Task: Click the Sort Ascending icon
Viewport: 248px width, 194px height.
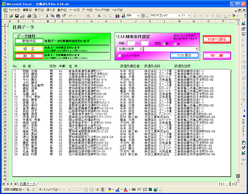Action: (105, 16)
